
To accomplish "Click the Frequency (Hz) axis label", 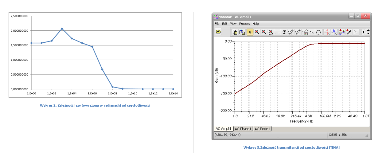I will coord(302,121).
